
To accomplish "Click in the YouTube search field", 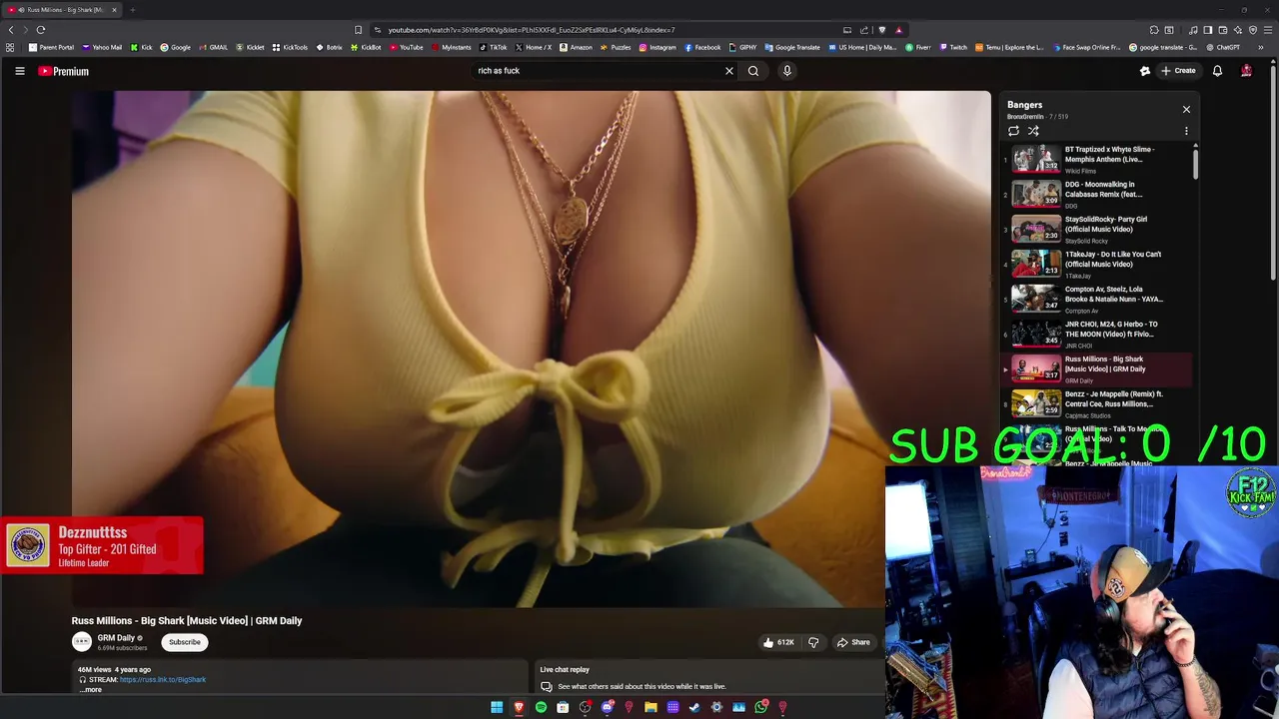I will tap(598, 71).
